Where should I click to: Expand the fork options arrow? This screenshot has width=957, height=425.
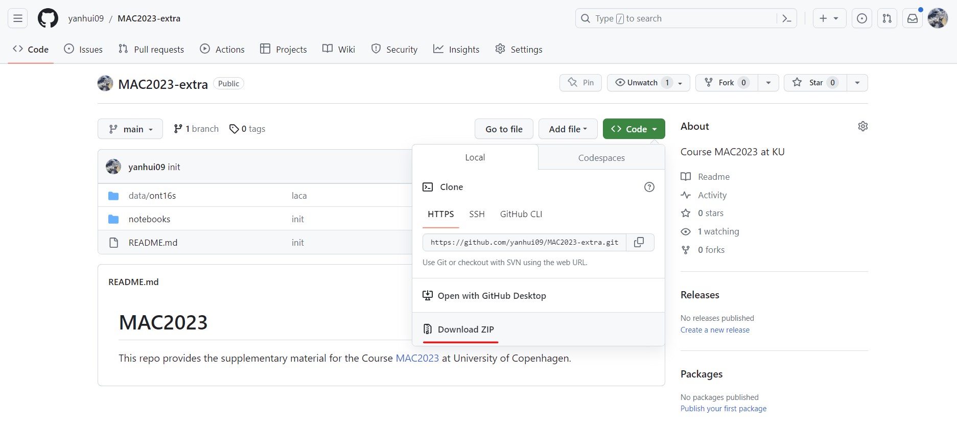(x=768, y=83)
